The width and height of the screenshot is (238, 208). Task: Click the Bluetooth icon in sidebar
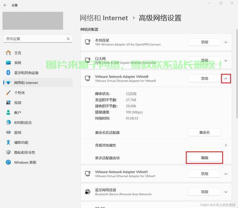tap(8, 73)
